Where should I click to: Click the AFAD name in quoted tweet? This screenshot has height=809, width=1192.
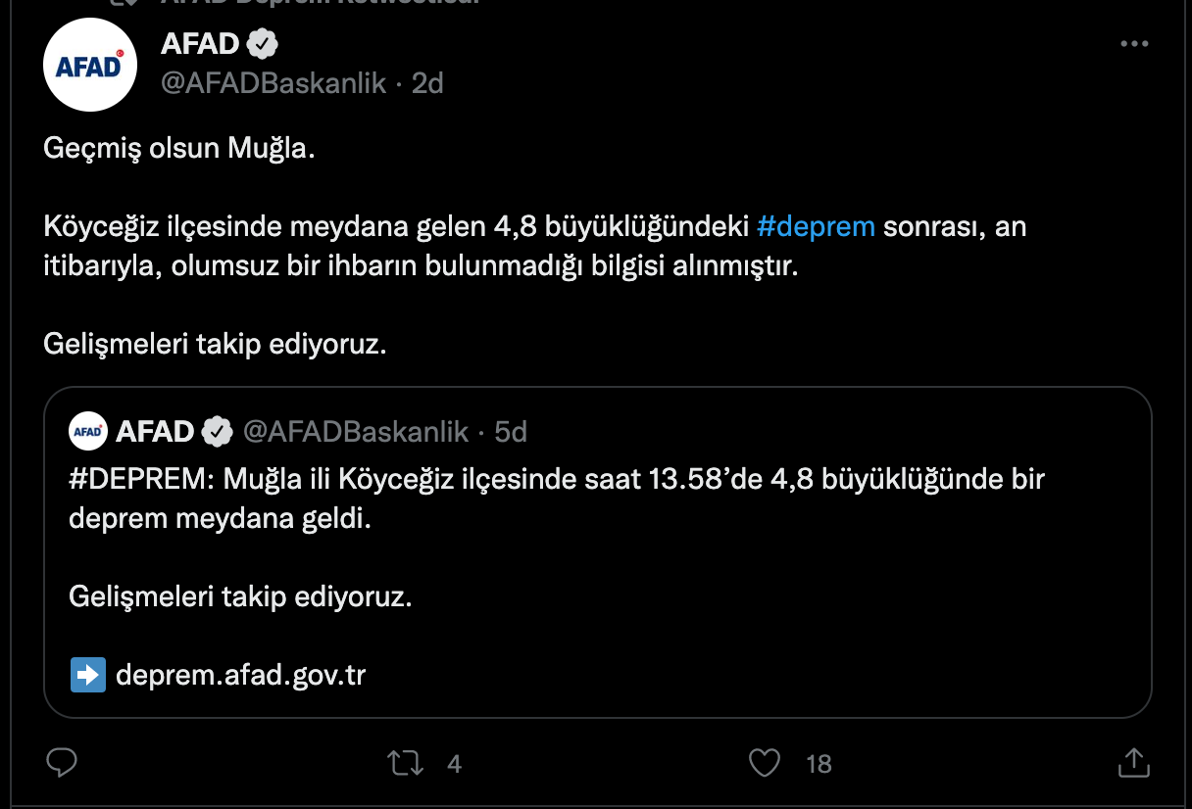(155, 431)
